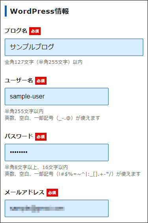Click the 半角255文字以内 hint text
Viewport: 148px width, 223px height.
24,111
